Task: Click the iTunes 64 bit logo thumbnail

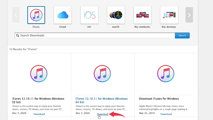Action: pyautogui.click(x=103, y=73)
